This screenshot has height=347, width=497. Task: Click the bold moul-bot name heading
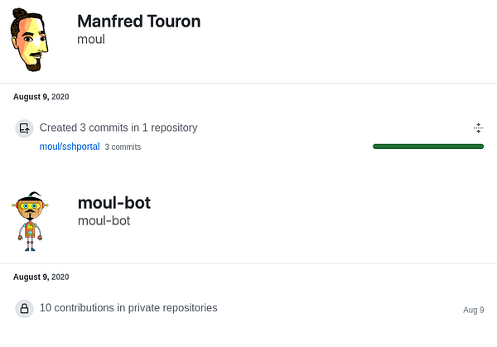click(x=114, y=203)
